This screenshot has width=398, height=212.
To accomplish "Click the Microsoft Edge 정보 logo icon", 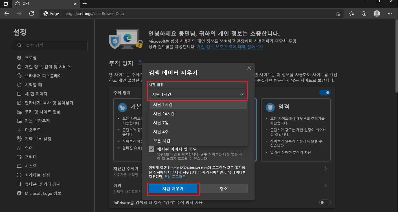I will pos(19,193).
